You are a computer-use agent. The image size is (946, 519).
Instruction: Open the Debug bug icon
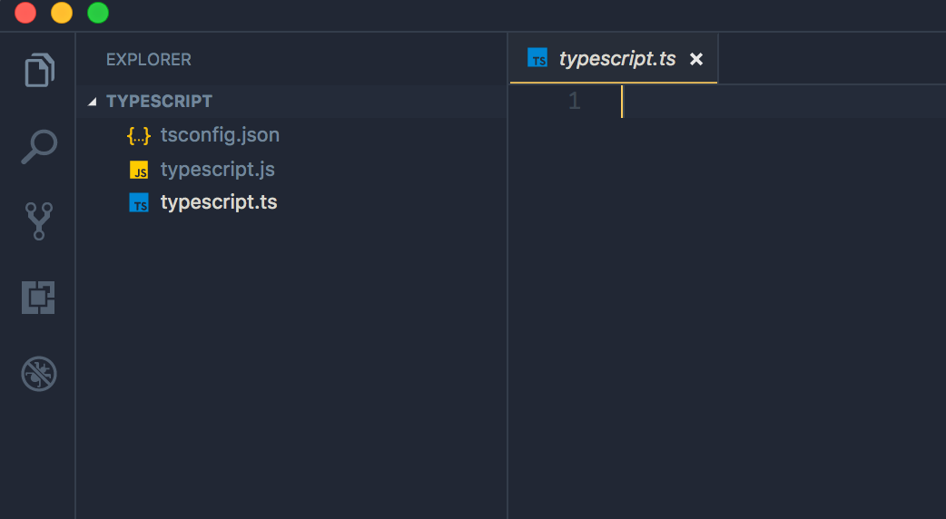[x=39, y=374]
